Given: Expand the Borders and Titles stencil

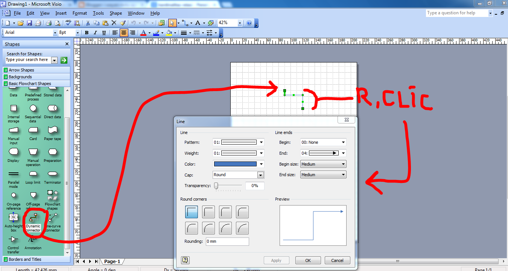Looking at the screenshot, I should pos(37,259).
